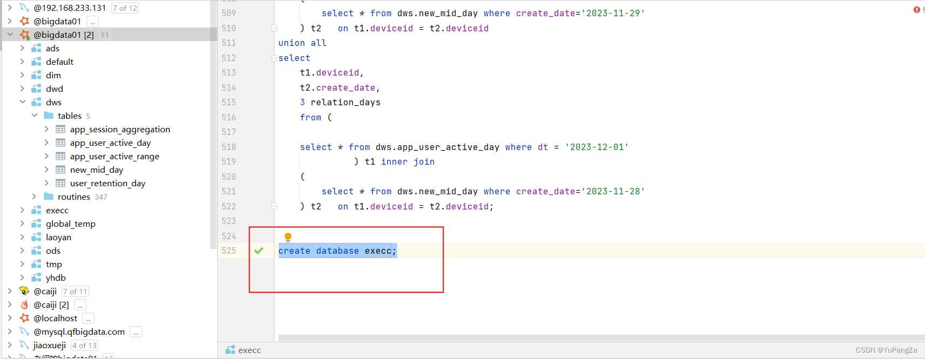Click the @localhost data source icon
Screen dimensions: 925x359
[24, 318]
